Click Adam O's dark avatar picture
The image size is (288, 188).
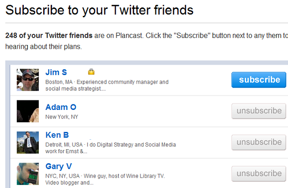coord(28,111)
